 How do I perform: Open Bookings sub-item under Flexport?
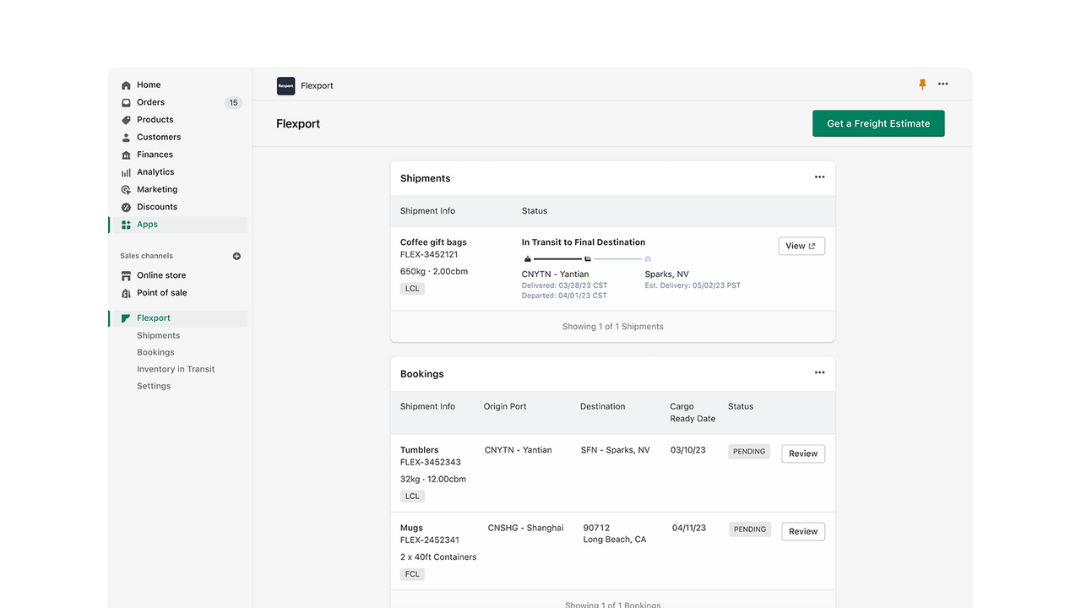155,352
